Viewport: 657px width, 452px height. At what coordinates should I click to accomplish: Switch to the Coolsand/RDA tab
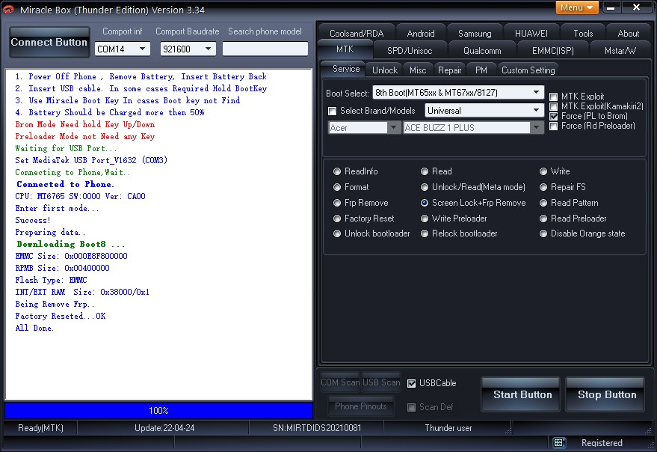coord(357,33)
